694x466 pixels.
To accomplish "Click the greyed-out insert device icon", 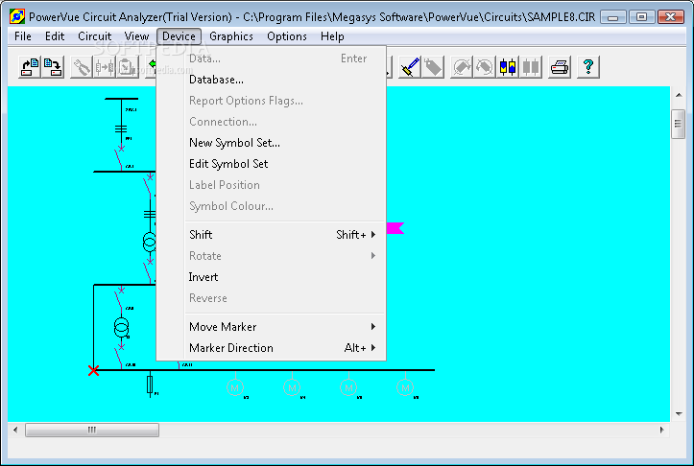I will (105, 67).
